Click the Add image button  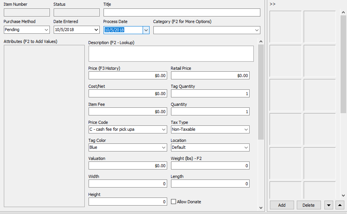[282, 205]
